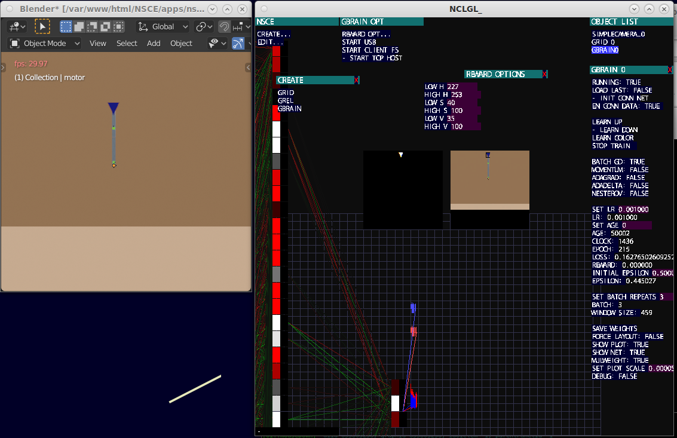Select the intersect selection mode icon
677x438 pixels.
[118, 26]
